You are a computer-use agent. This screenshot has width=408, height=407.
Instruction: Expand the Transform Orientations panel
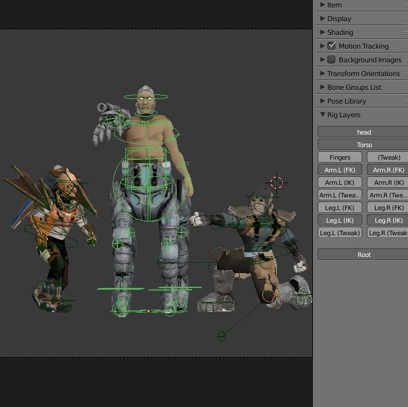click(322, 73)
